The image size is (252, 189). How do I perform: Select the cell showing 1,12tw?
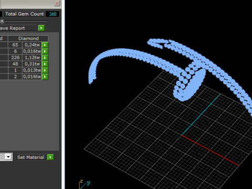click(x=32, y=58)
